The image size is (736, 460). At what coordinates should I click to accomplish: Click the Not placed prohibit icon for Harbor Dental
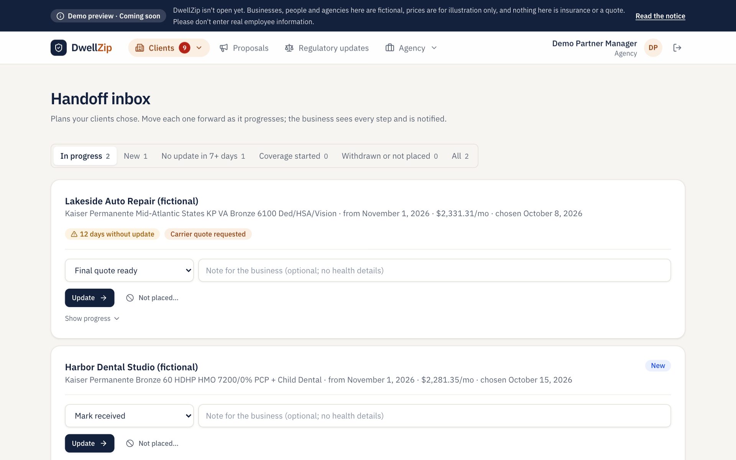point(130,444)
